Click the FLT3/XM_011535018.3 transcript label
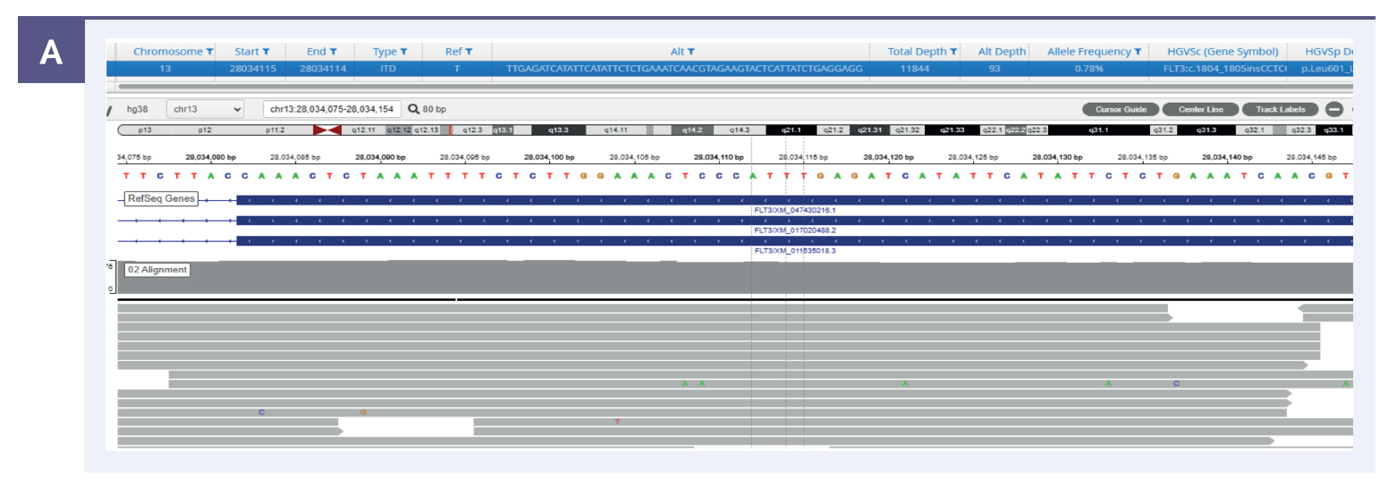 point(795,251)
